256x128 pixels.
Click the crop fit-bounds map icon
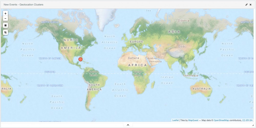pyautogui.click(x=5, y=32)
